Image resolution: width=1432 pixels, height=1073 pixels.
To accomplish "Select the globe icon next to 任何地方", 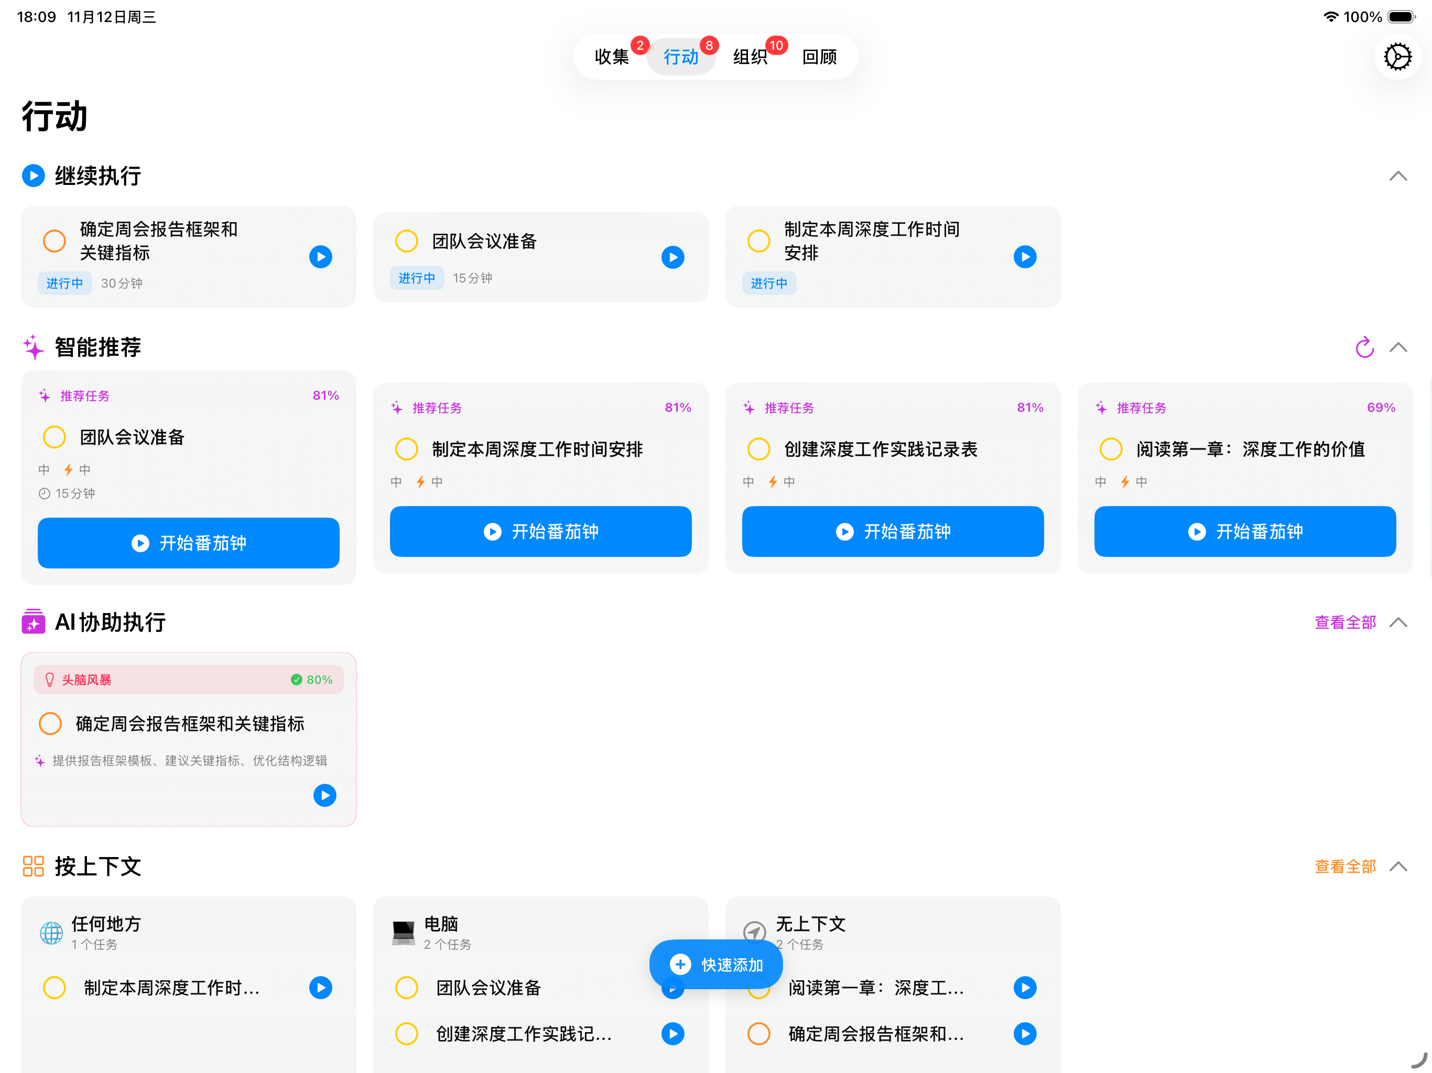I will tap(52, 933).
